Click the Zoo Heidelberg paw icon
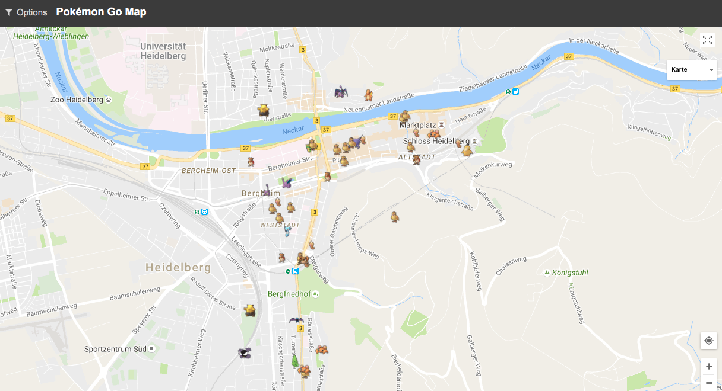This screenshot has width=722, height=391. (x=109, y=100)
